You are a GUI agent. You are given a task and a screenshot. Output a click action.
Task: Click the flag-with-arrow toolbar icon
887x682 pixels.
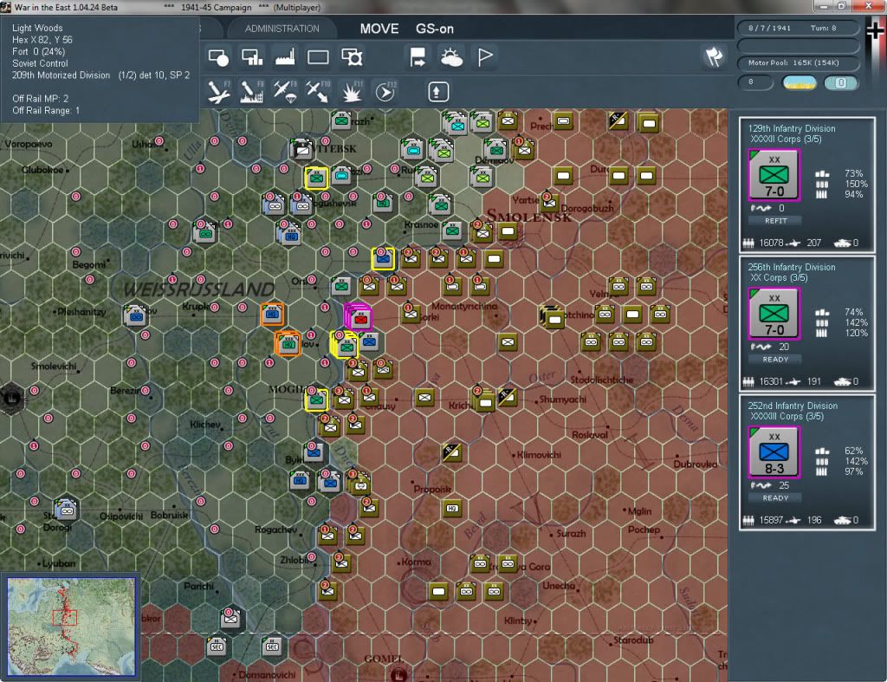418,57
